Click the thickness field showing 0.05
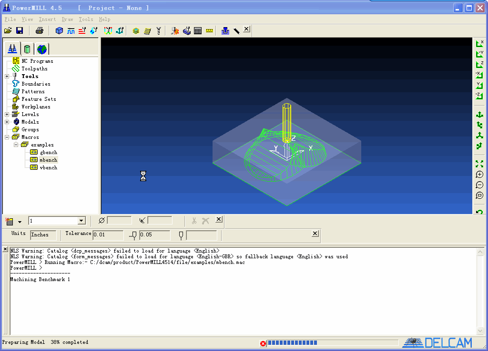 155,234
